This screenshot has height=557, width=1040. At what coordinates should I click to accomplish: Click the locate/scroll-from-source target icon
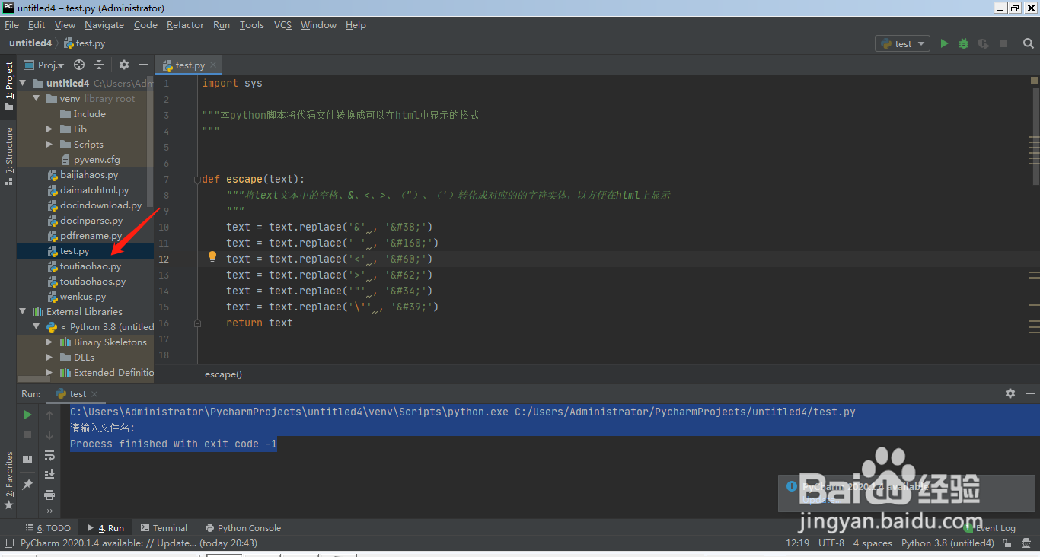[79, 65]
